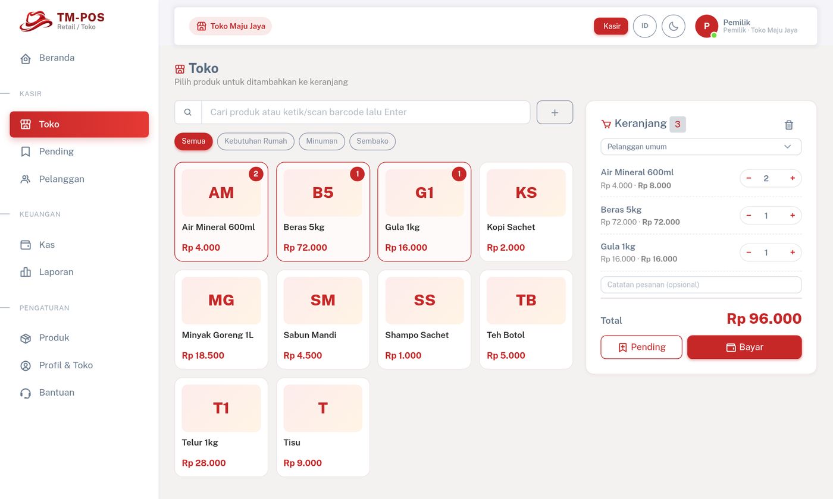Focus the product search input field
The width and height of the screenshot is (833, 499).
(365, 112)
